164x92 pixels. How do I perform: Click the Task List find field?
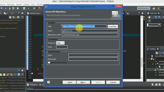click(x=154, y=25)
